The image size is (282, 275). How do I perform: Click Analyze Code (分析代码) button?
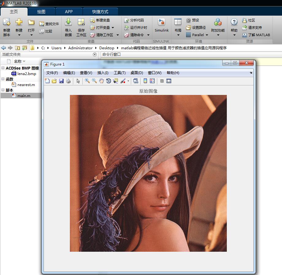click(x=134, y=20)
